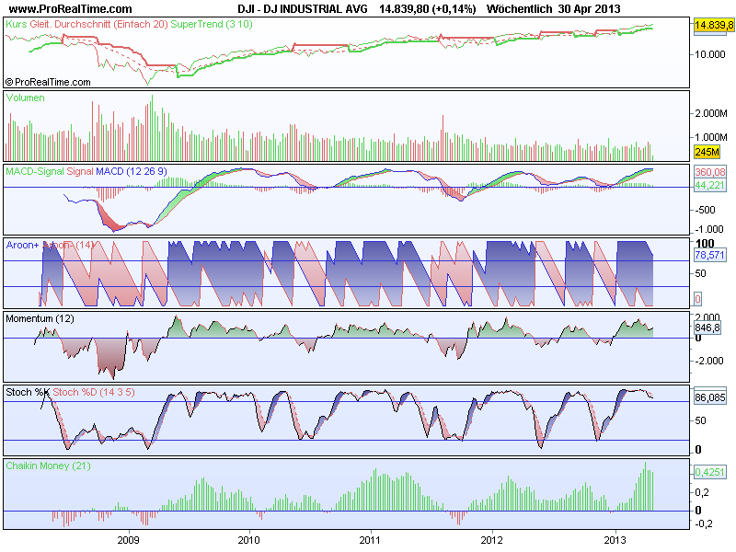Click the 1.000M volume axis label
736x552 pixels.
coord(710,137)
